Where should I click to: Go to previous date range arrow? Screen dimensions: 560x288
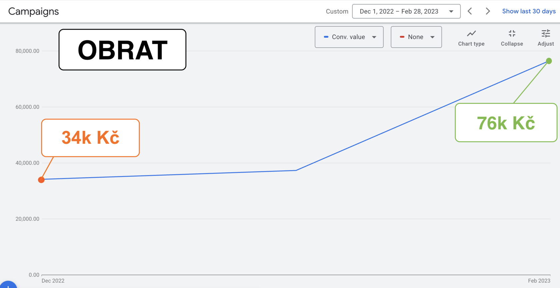tap(470, 11)
